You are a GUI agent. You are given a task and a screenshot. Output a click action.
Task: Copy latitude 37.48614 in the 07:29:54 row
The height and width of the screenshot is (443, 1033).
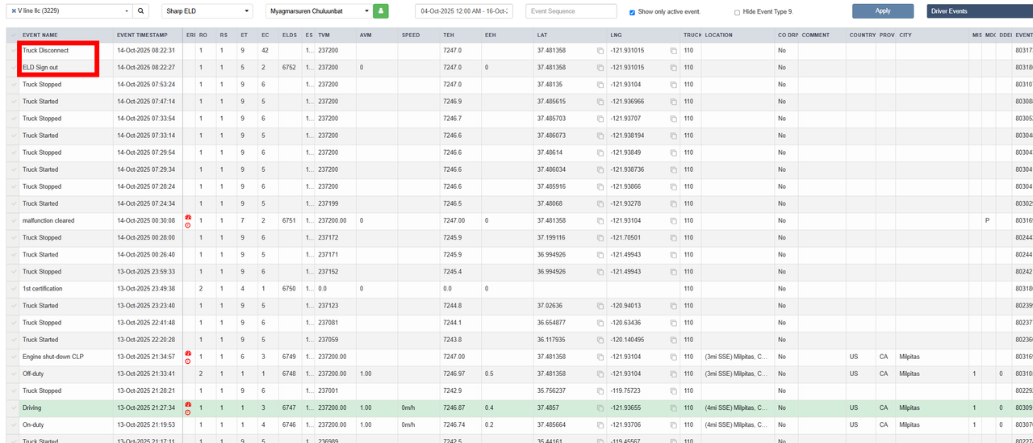[600, 153]
